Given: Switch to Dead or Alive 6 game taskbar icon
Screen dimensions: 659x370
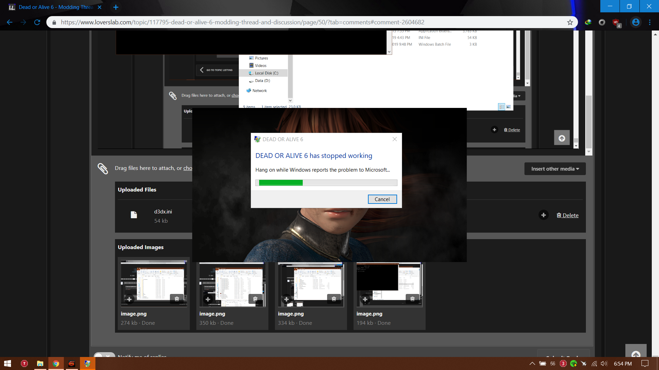Looking at the screenshot, I should [x=72, y=363].
